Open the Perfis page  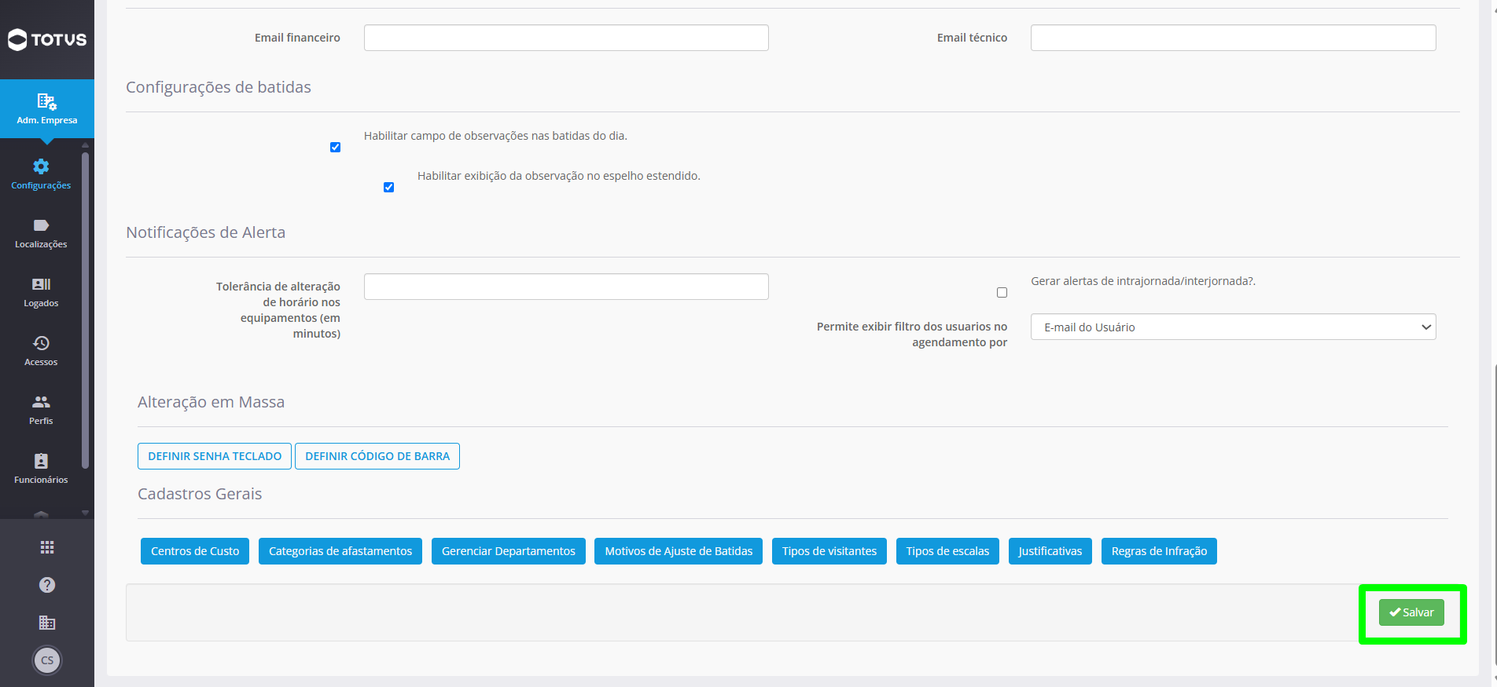[x=41, y=410]
